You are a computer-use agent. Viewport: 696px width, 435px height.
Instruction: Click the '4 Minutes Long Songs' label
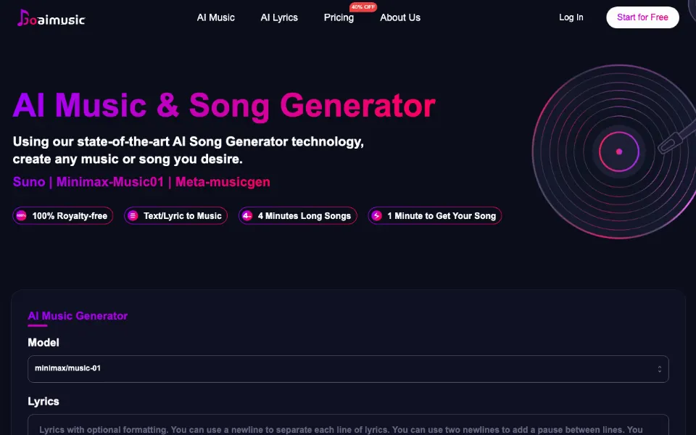(304, 216)
